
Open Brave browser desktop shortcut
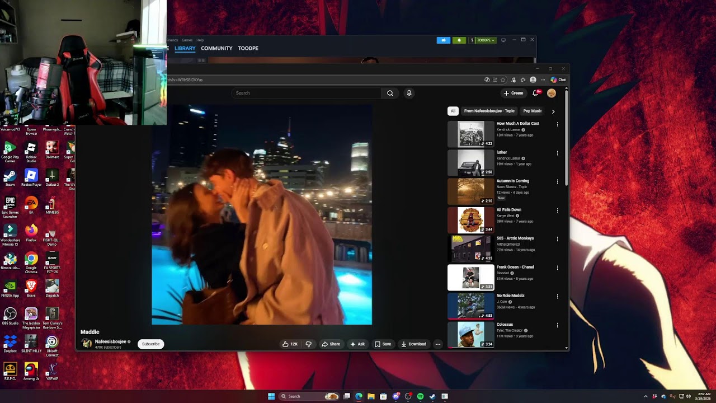tap(31, 289)
